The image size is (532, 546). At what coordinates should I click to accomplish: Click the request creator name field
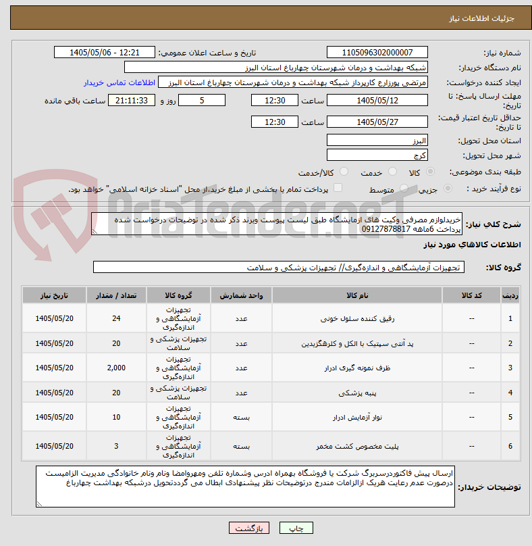[x=293, y=82]
